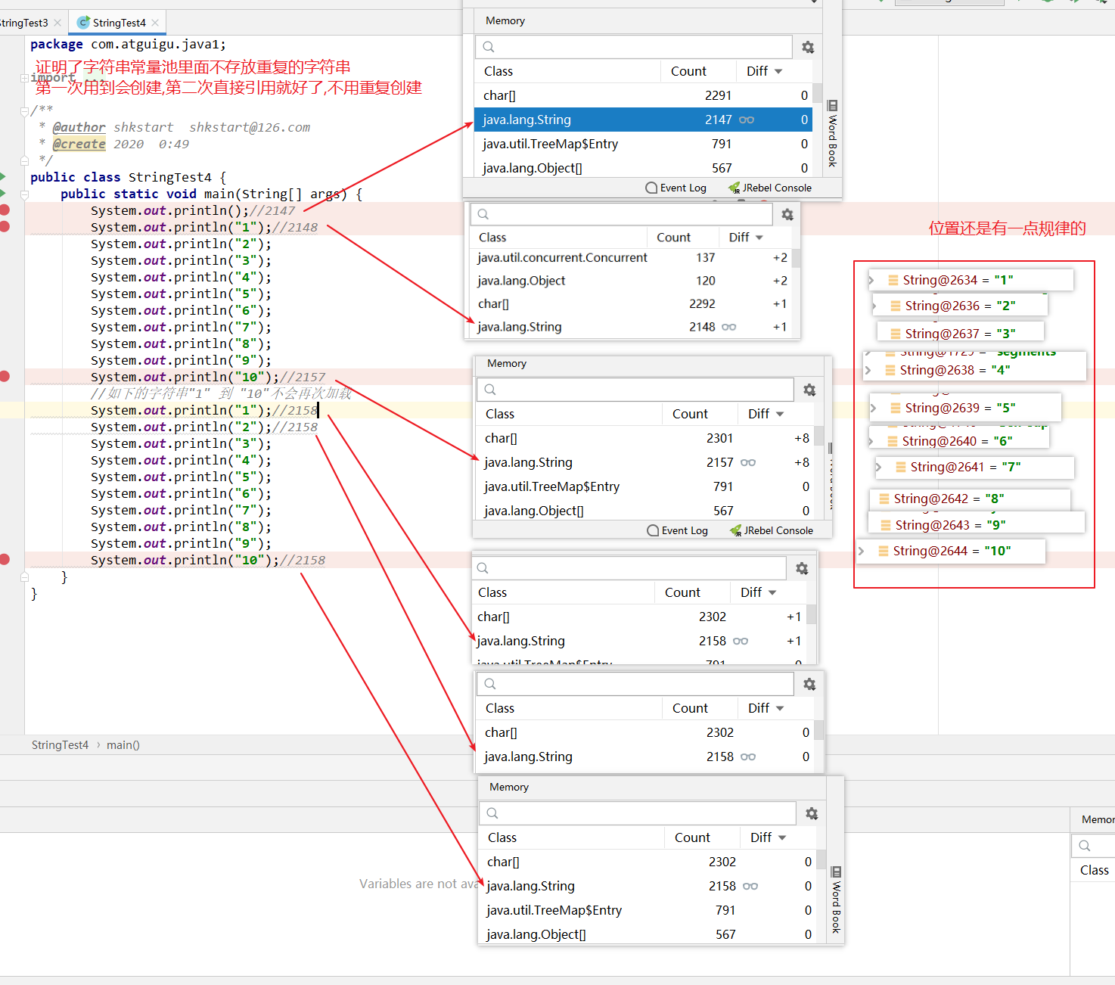Click search magnifier in Memory panel showing String 2147
Screen dimensions: 1115x985
489,47
